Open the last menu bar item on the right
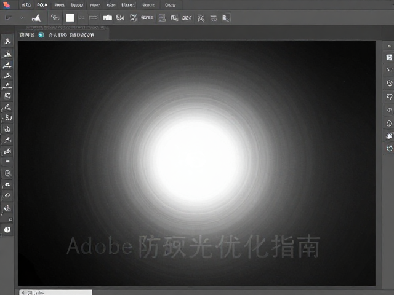The image size is (394, 295). (170, 5)
